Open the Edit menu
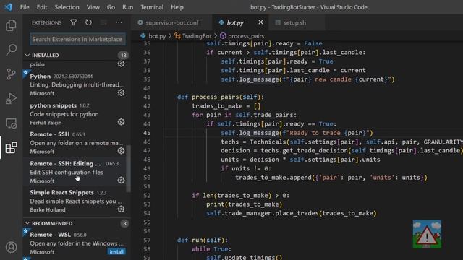Viewport: 463px width, 260px height. [x=42, y=7]
